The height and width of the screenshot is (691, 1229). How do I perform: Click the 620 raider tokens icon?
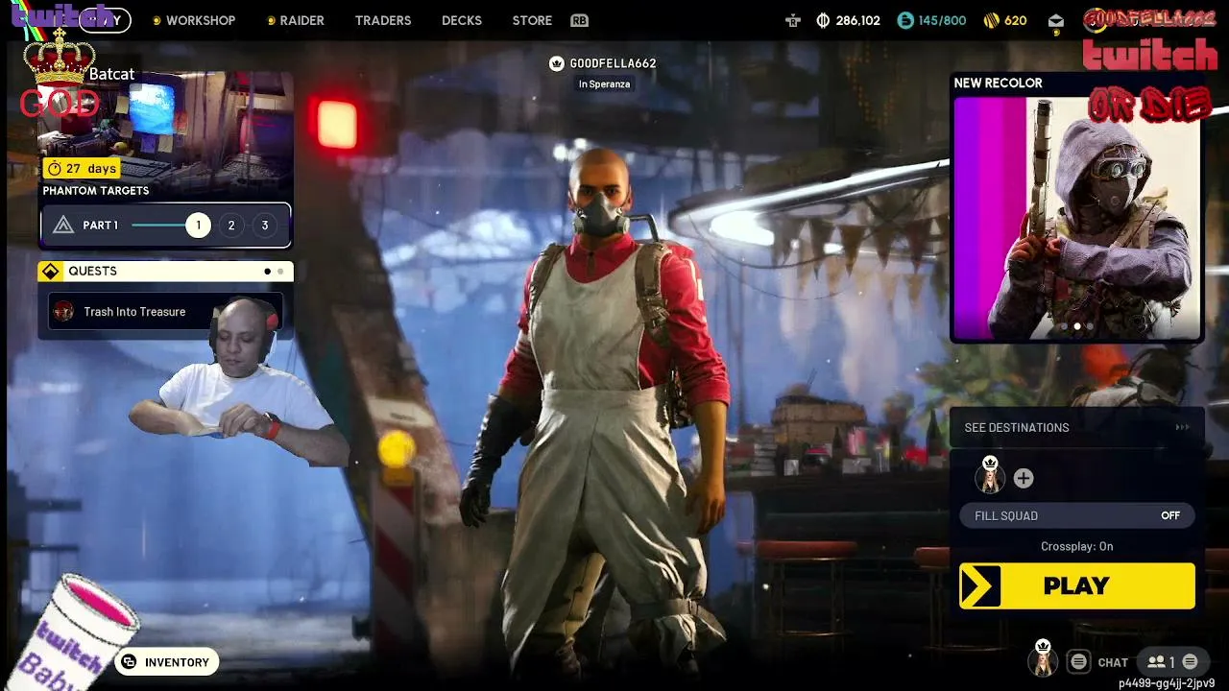point(992,20)
